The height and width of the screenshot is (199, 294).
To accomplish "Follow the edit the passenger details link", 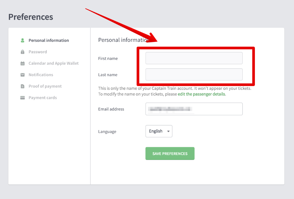I will tap(202, 94).
